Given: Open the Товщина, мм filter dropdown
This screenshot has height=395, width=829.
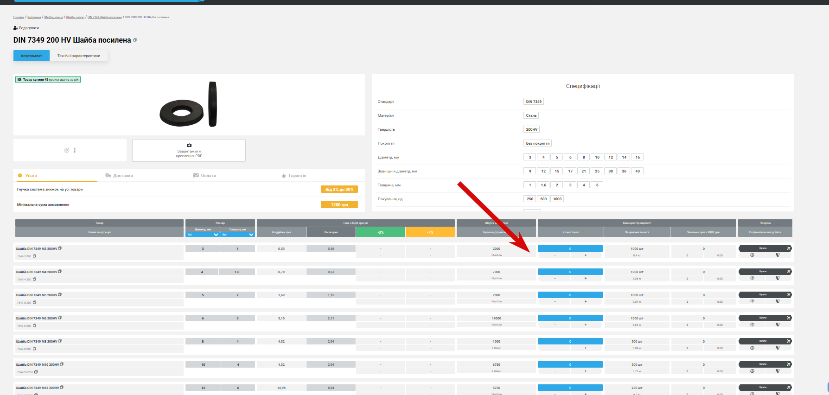Looking at the screenshot, I should point(237,235).
